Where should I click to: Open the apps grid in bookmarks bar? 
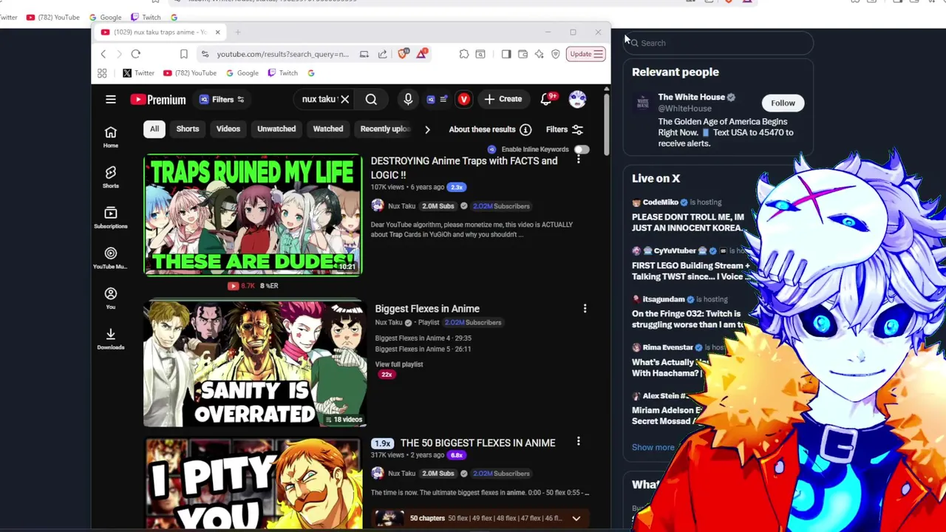(102, 73)
